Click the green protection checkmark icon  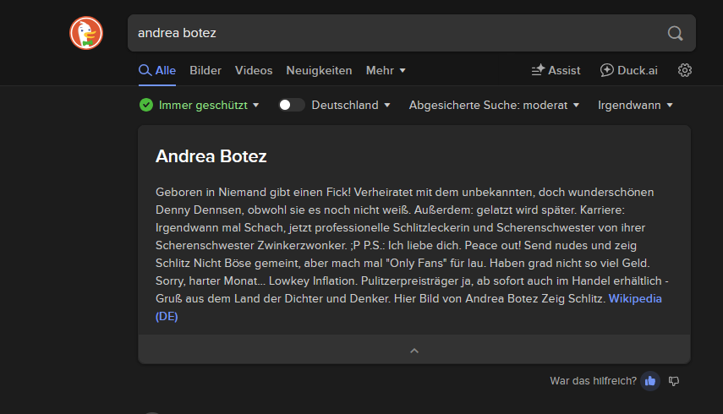pos(146,105)
